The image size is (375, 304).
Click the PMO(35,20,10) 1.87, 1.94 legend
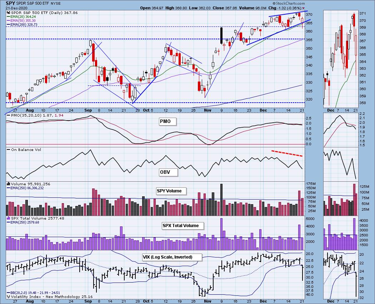click(35, 115)
